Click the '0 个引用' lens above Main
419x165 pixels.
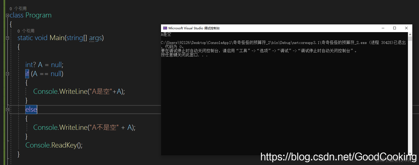26,31
